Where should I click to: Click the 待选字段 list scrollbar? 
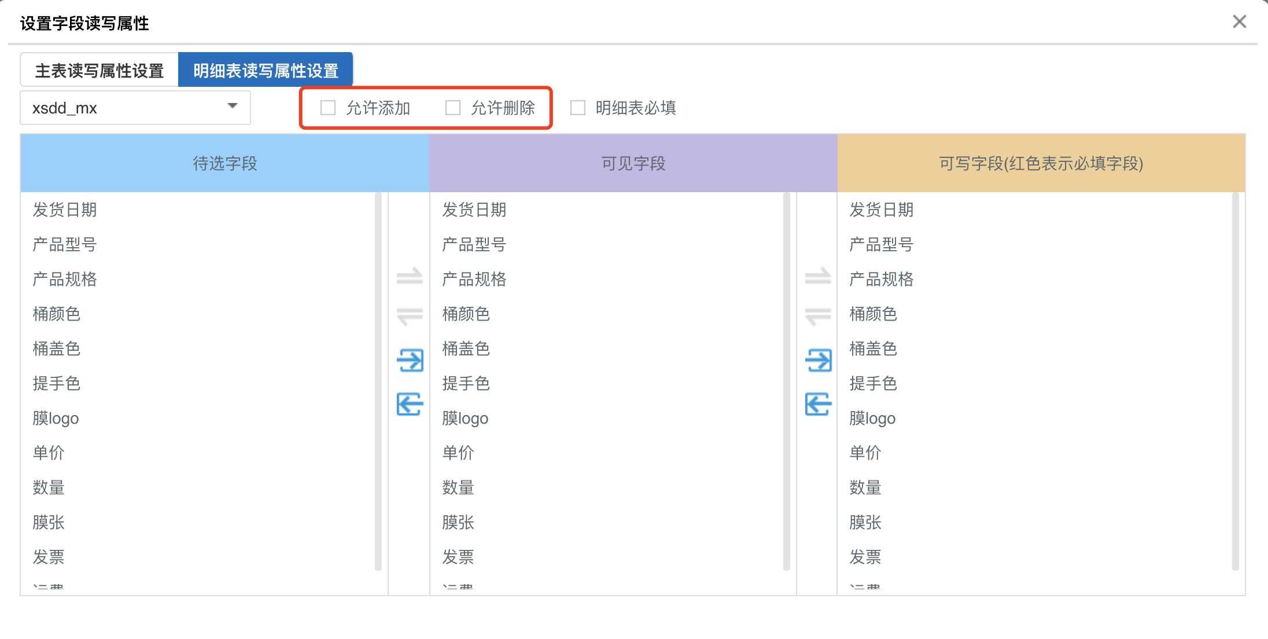[x=378, y=382]
